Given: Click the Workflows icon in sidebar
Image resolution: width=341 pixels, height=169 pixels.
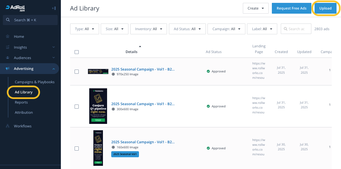Looking at the screenshot, I should [8, 126].
